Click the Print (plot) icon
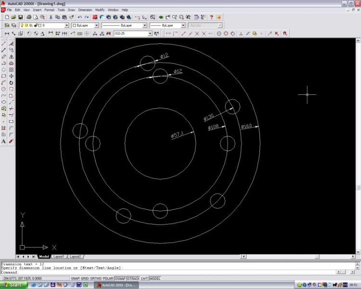This screenshot has height=289, width=361. (x=29, y=17)
